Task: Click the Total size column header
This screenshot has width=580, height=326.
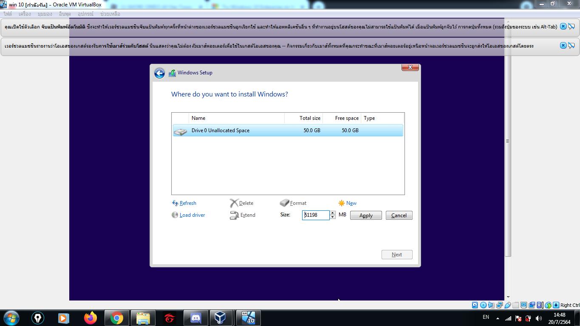Action: pyautogui.click(x=304, y=118)
